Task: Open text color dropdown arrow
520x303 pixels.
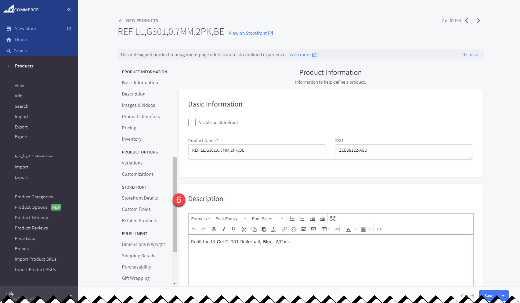Action: tap(355, 229)
